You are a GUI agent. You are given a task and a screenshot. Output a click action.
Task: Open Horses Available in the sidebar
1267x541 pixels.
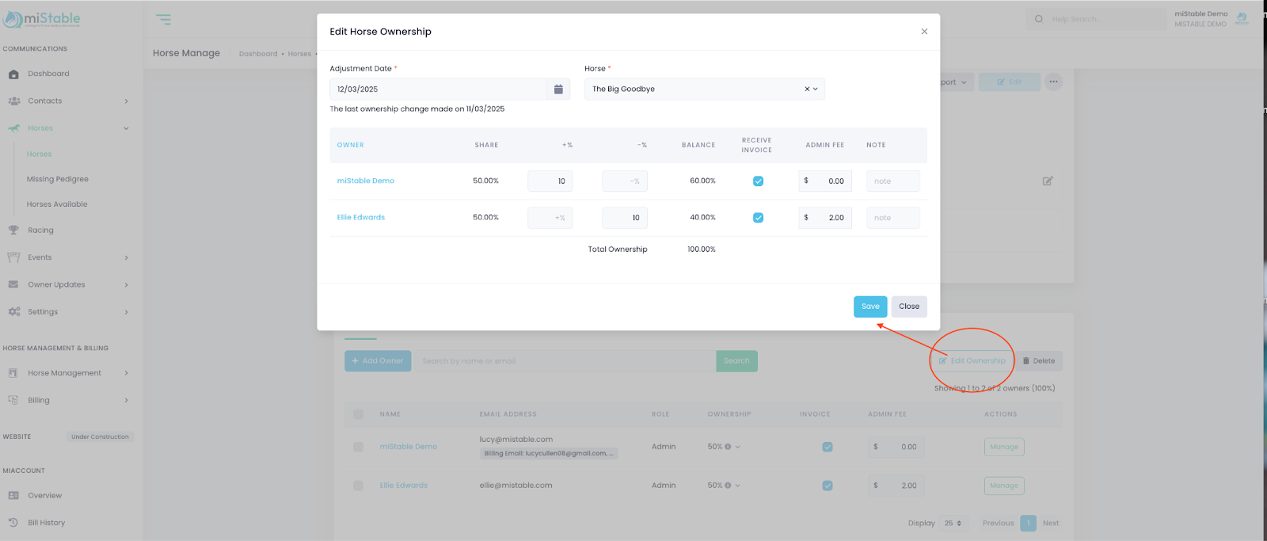point(57,204)
